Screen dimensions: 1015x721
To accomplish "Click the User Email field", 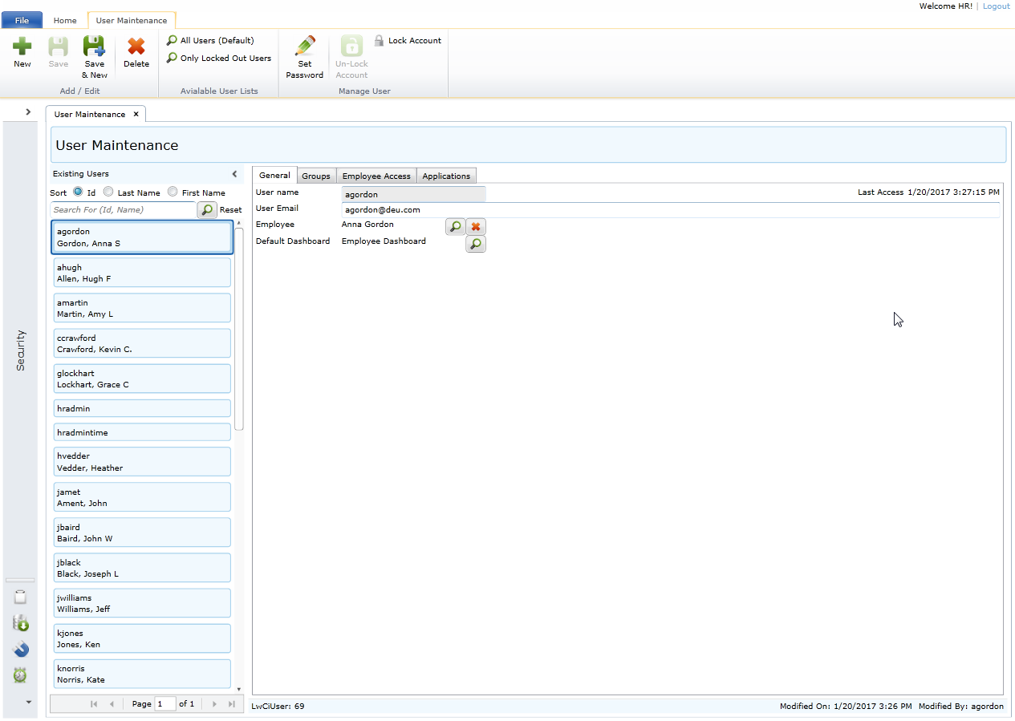I will click(x=671, y=209).
